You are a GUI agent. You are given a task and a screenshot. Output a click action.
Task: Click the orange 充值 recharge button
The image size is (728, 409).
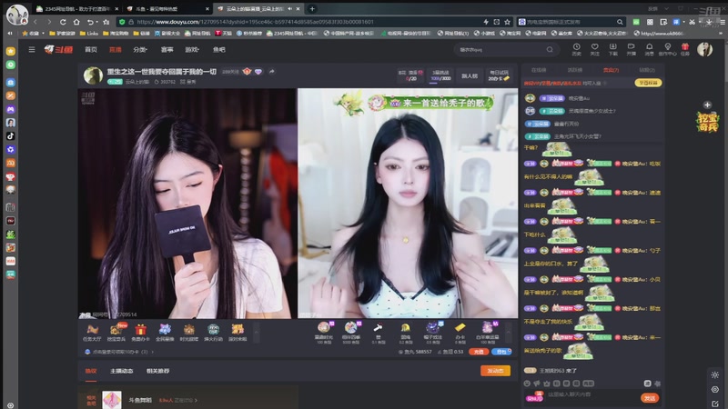coord(479,352)
